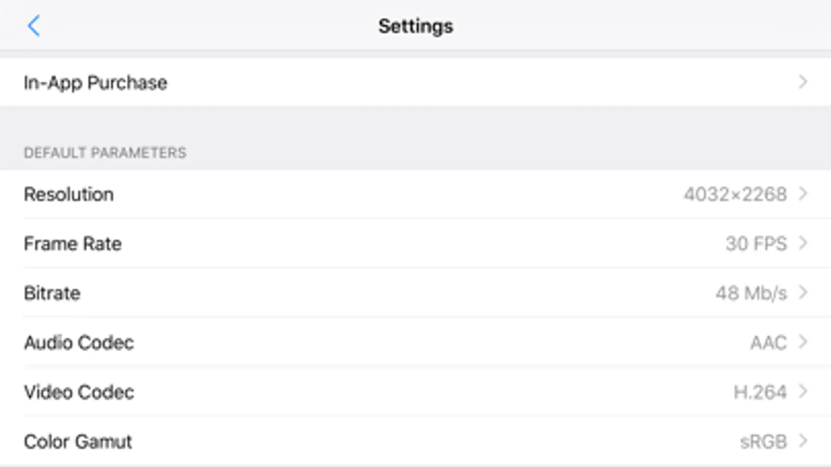Select the Color Gamut setting label

tap(78, 442)
